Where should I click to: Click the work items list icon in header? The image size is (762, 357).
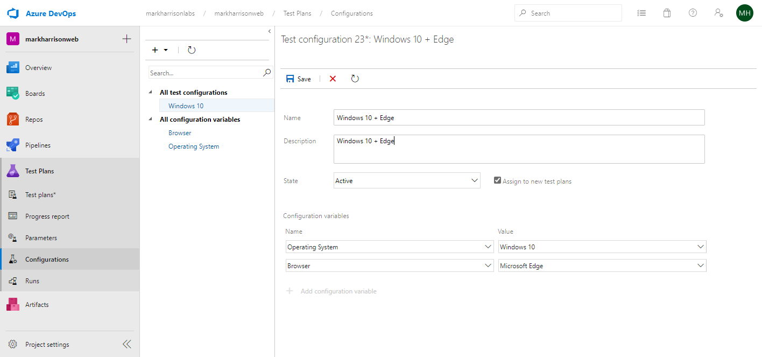coord(641,13)
